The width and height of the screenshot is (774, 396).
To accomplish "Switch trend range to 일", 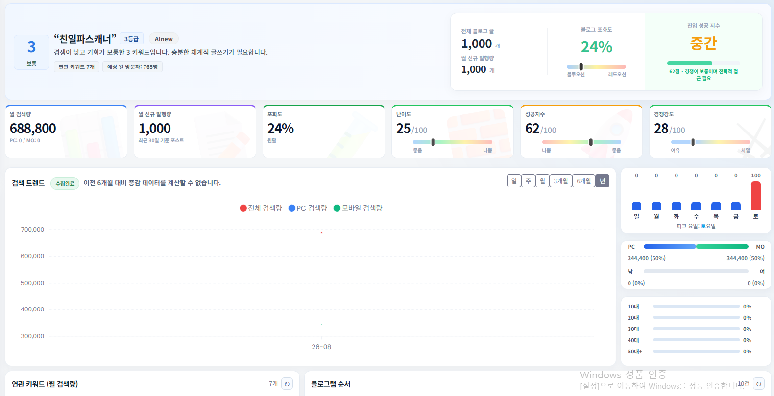I will (514, 181).
